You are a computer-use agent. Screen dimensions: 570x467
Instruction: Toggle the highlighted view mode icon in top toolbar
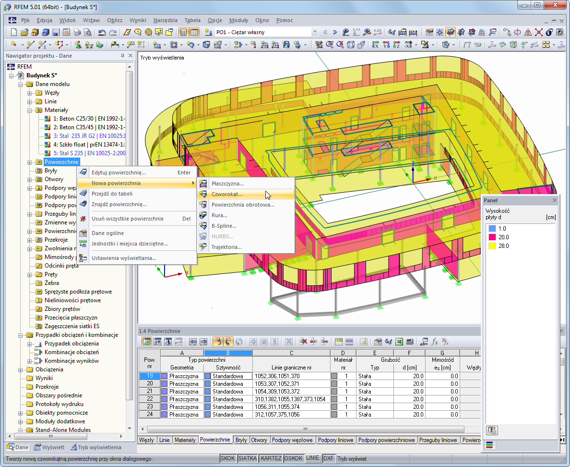(451, 32)
